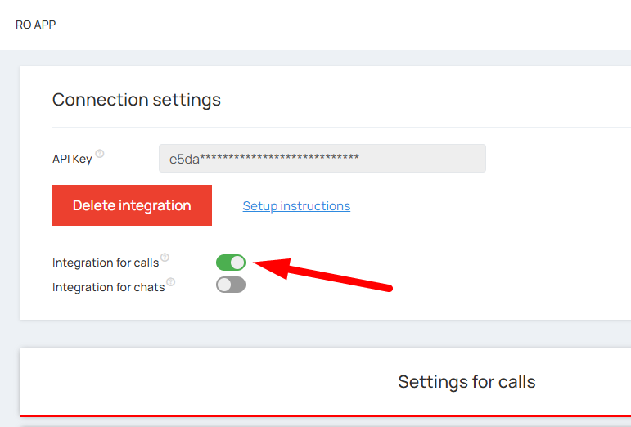Click the Connection settings heading

137,100
